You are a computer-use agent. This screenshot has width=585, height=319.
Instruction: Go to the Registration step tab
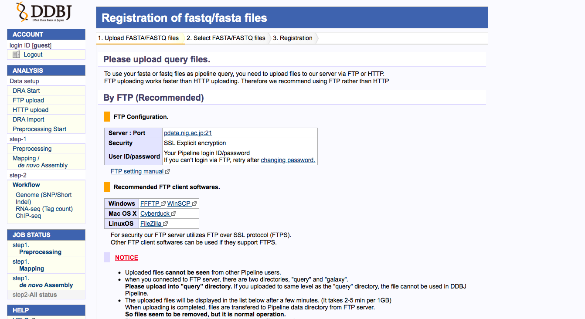(292, 38)
